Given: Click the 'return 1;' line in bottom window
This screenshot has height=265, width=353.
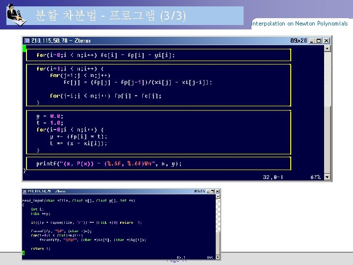Looking at the screenshot, I should 41,249.
